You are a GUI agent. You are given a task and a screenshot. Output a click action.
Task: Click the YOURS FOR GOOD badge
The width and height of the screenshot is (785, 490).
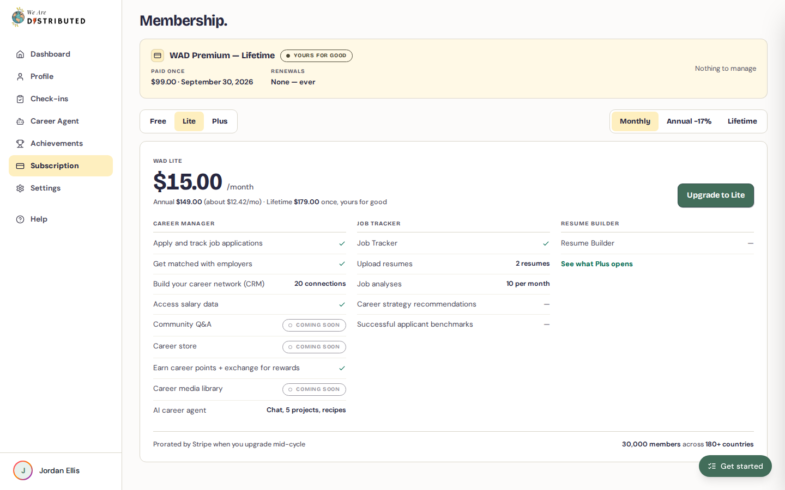click(x=316, y=56)
